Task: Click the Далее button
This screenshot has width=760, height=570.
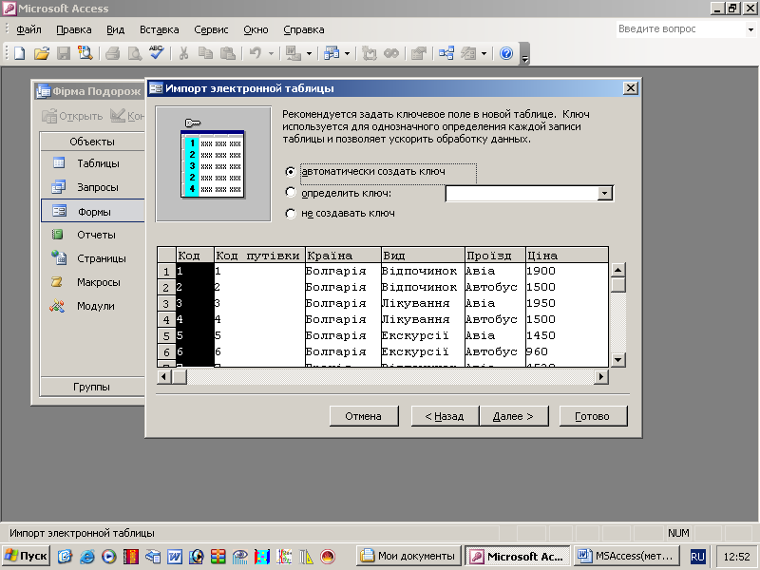Action: pyautogui.click(x=513, y=416)
